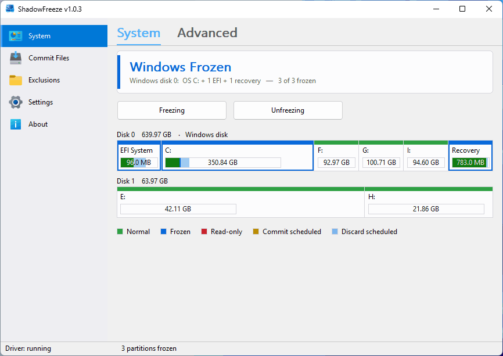
Task: Click the EFI System 96.0 MB usage bar
Action: point(139,163)
